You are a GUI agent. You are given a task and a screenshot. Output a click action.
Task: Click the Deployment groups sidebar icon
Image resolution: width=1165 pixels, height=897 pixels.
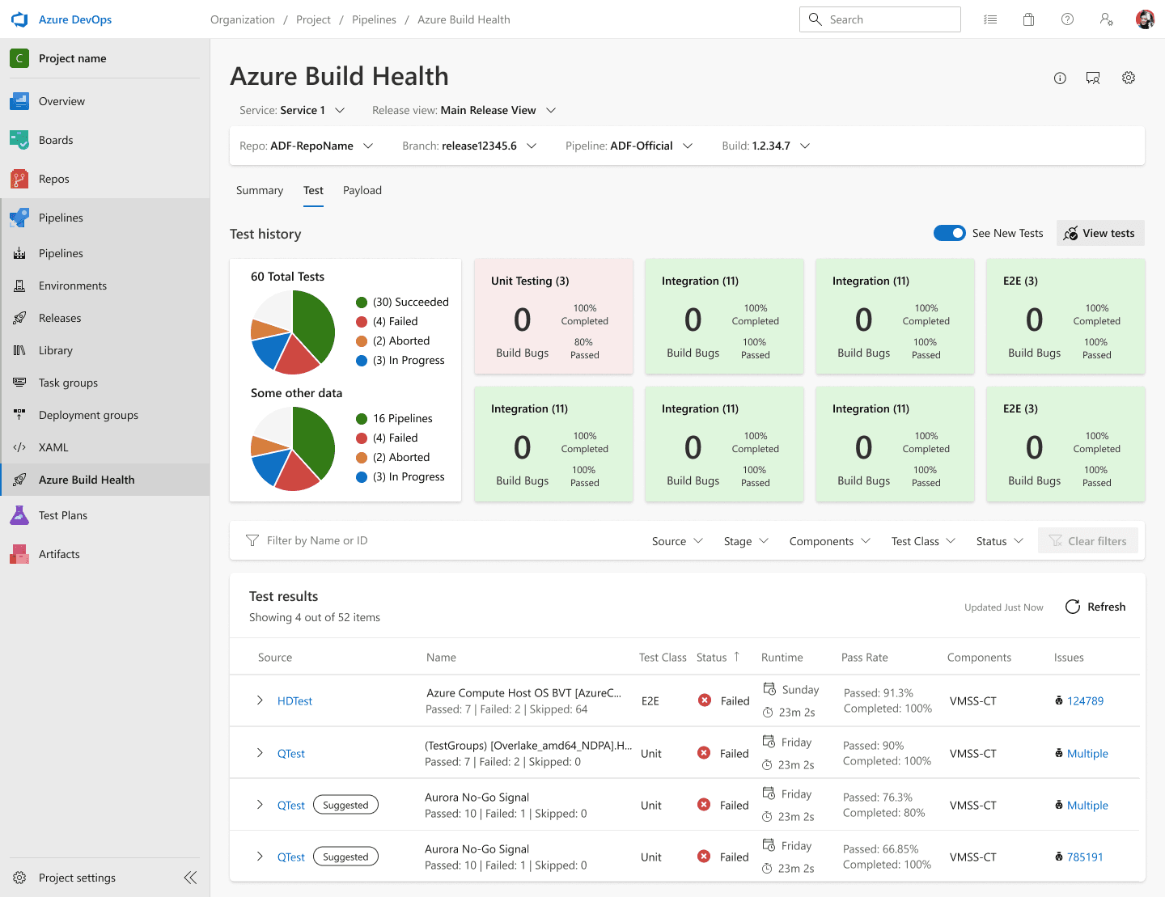[x=19, y=415]
